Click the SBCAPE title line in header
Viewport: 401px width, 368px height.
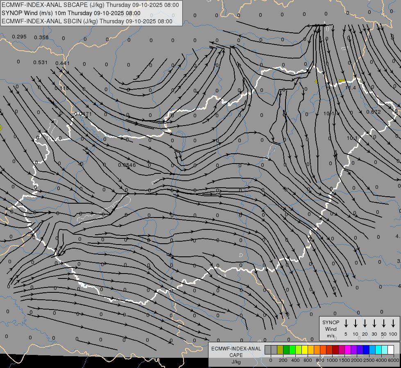pyautogui.click(x=90, y=5)
